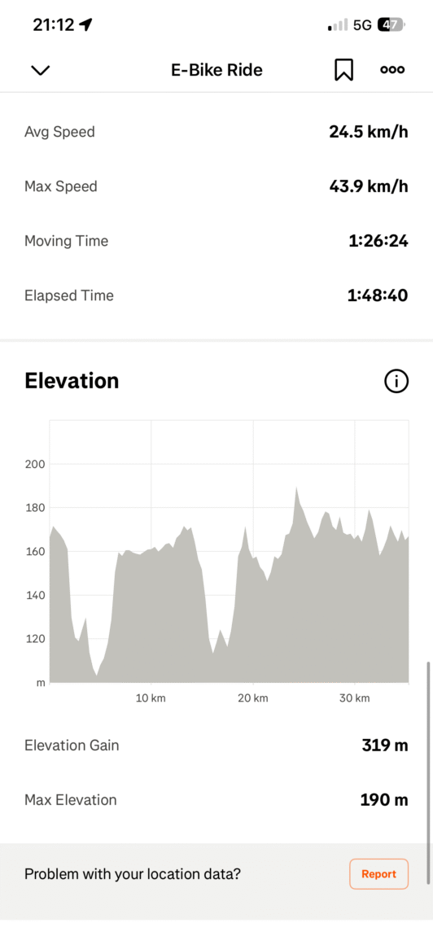The height and width of the screenshot is (936, 433).
Task: Select the Avg Speed row
Action: [x=216, y=132]
